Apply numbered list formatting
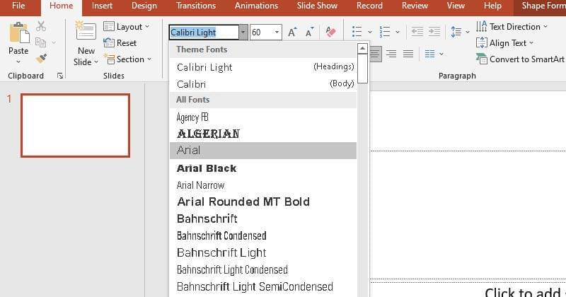The height and width of the screenshot is (297, 566). tap(385, 33)
